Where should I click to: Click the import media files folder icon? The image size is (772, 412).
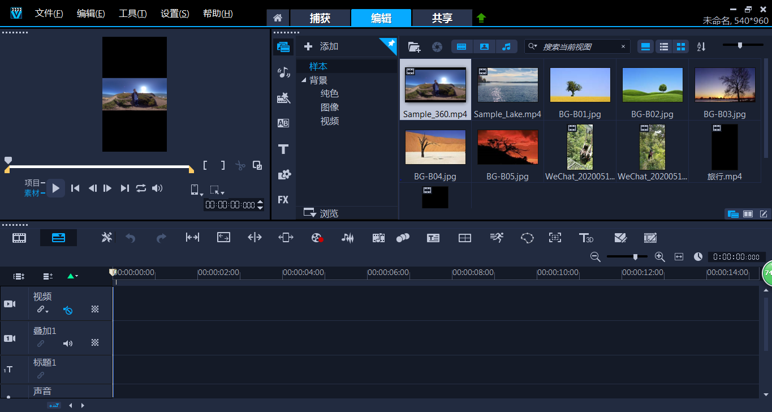pyautogui.click(x=414, y=47)
